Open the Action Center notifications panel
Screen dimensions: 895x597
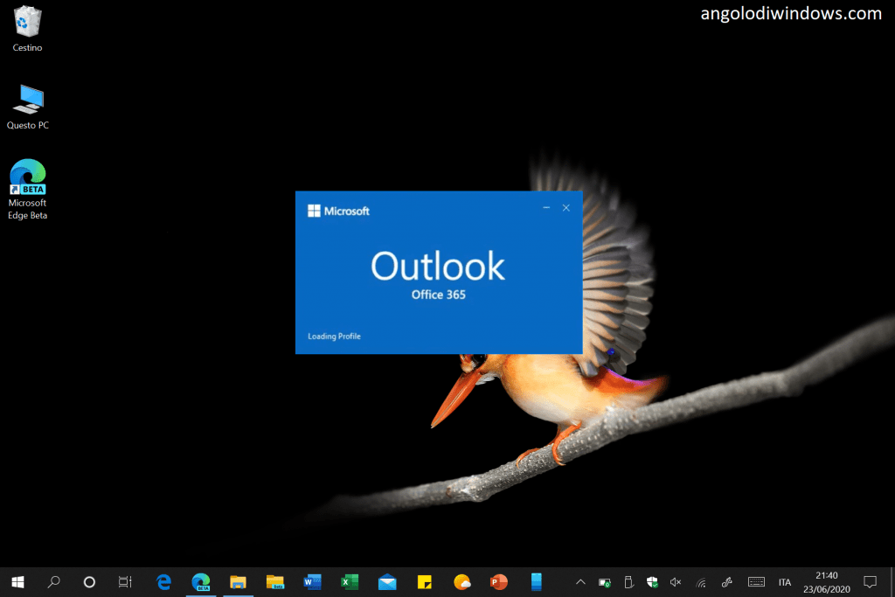pyautogui.click(x=870, y=581)
